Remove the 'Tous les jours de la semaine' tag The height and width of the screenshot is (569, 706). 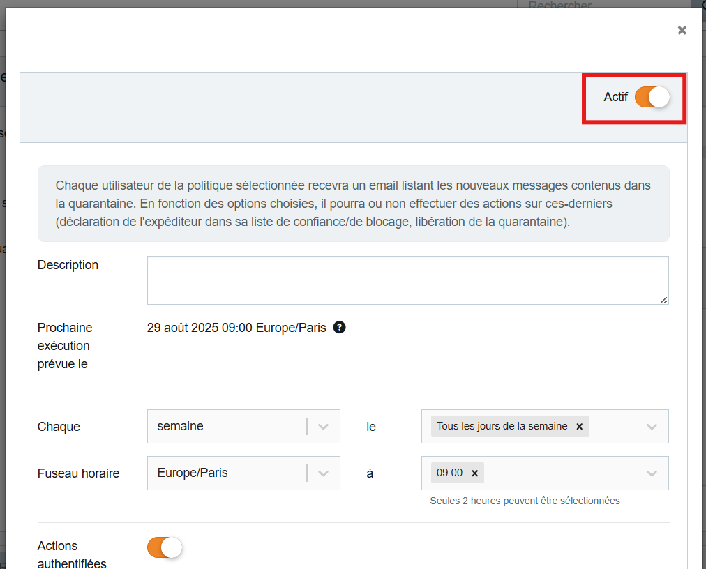tap(579, 427)
